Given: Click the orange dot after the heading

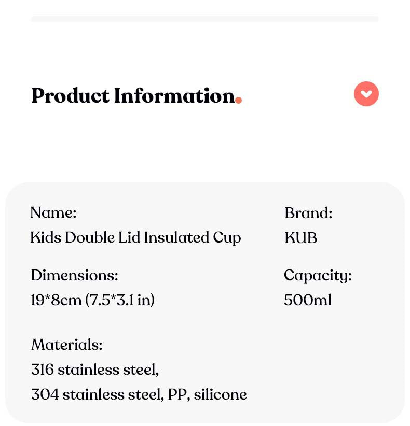Looking at the screenshot, I should 238,100.
